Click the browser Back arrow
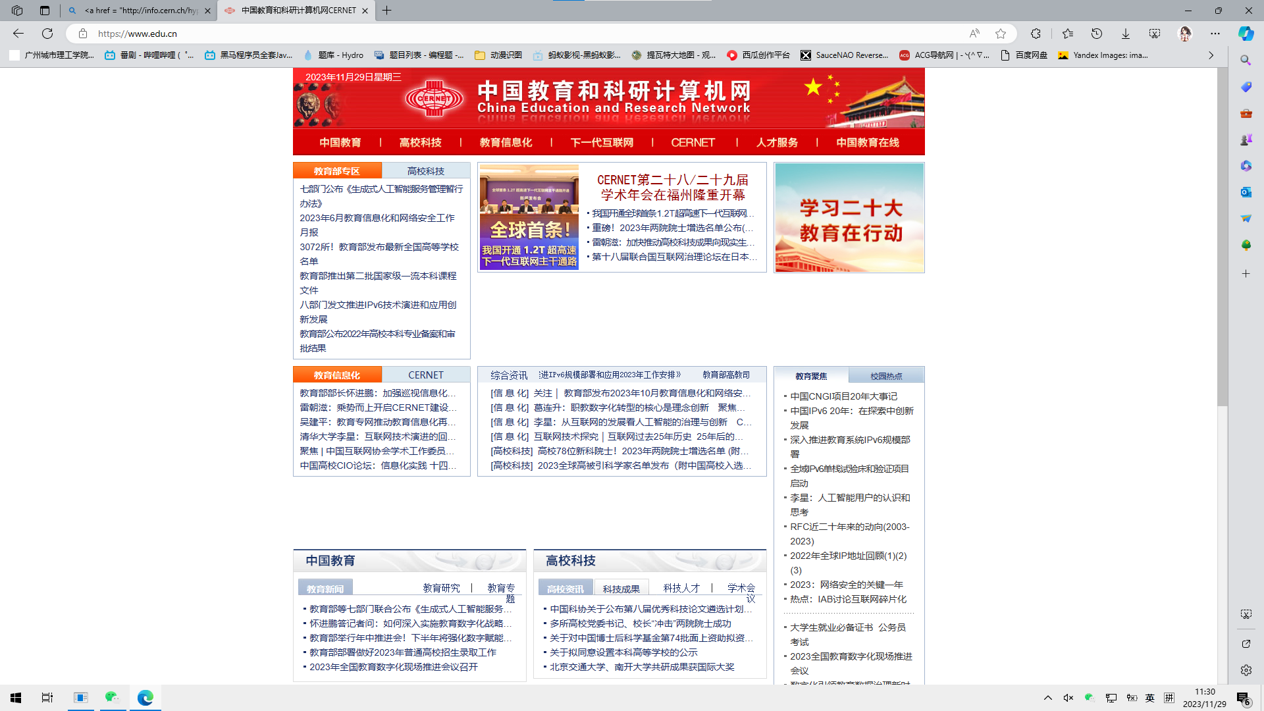The height and width of the screenshot is (711, 1264). pos(18,34)
